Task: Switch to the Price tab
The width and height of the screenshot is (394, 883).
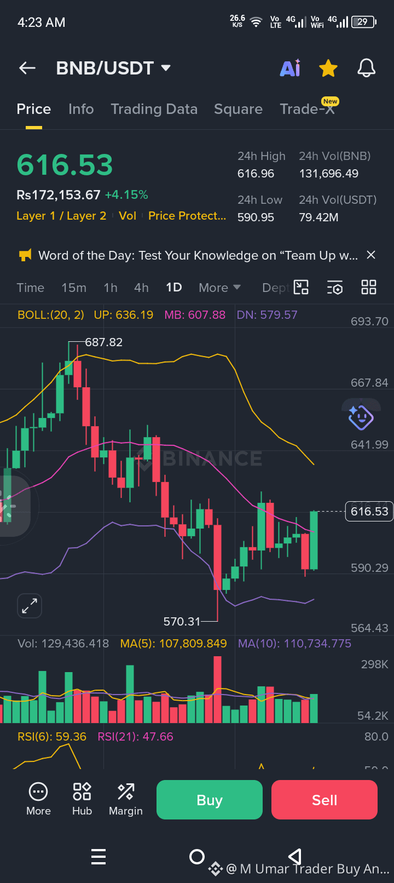Action: pos(34,109)
